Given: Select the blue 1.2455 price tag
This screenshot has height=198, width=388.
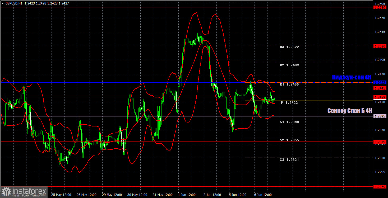Looking at the screenshot, I should [x=380, y=82].
